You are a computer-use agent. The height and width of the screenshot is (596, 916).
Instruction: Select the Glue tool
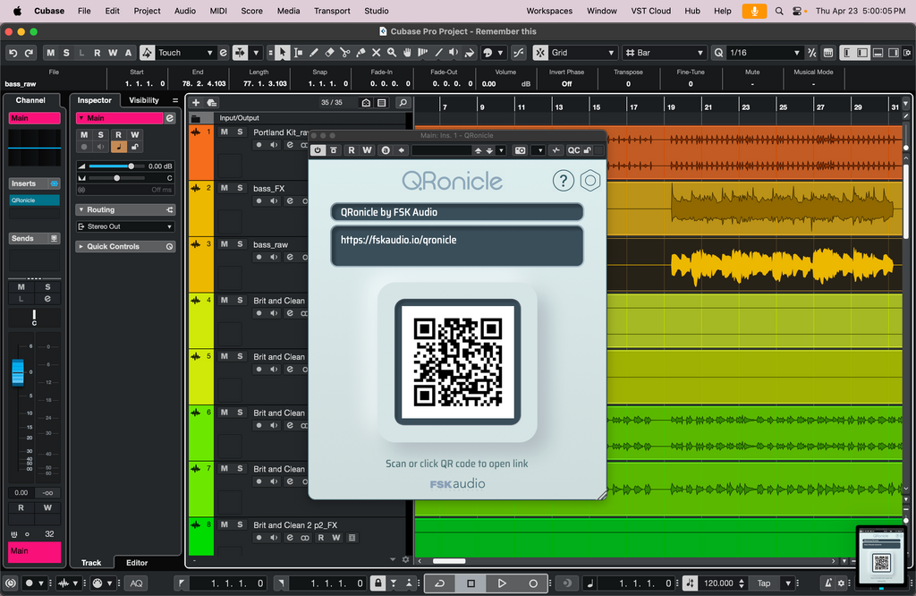pos(360,53)
